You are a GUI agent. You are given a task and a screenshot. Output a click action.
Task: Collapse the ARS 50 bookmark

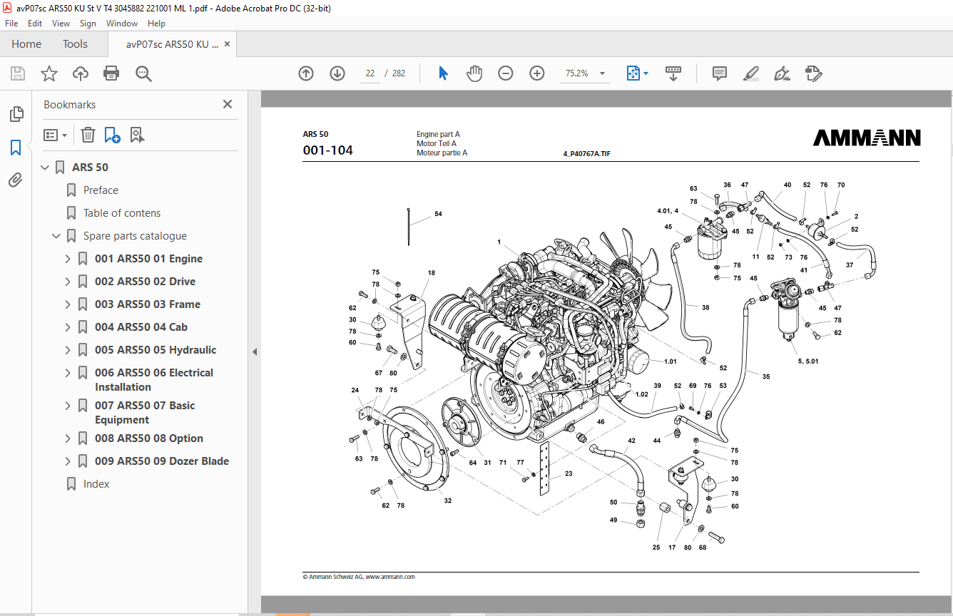pos(46,168)
